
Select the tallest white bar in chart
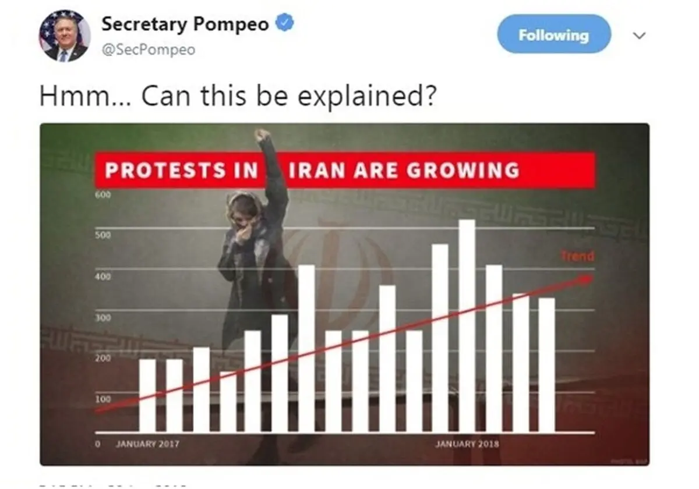point(467,326)
